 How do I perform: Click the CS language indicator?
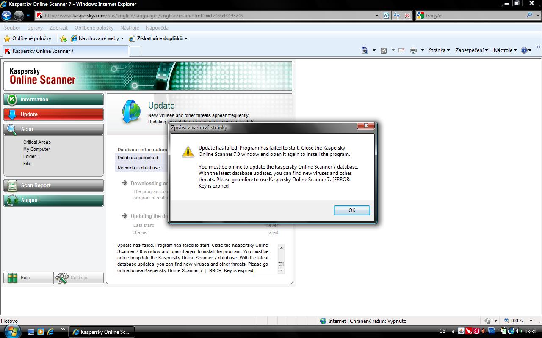(x=442, y=331)
